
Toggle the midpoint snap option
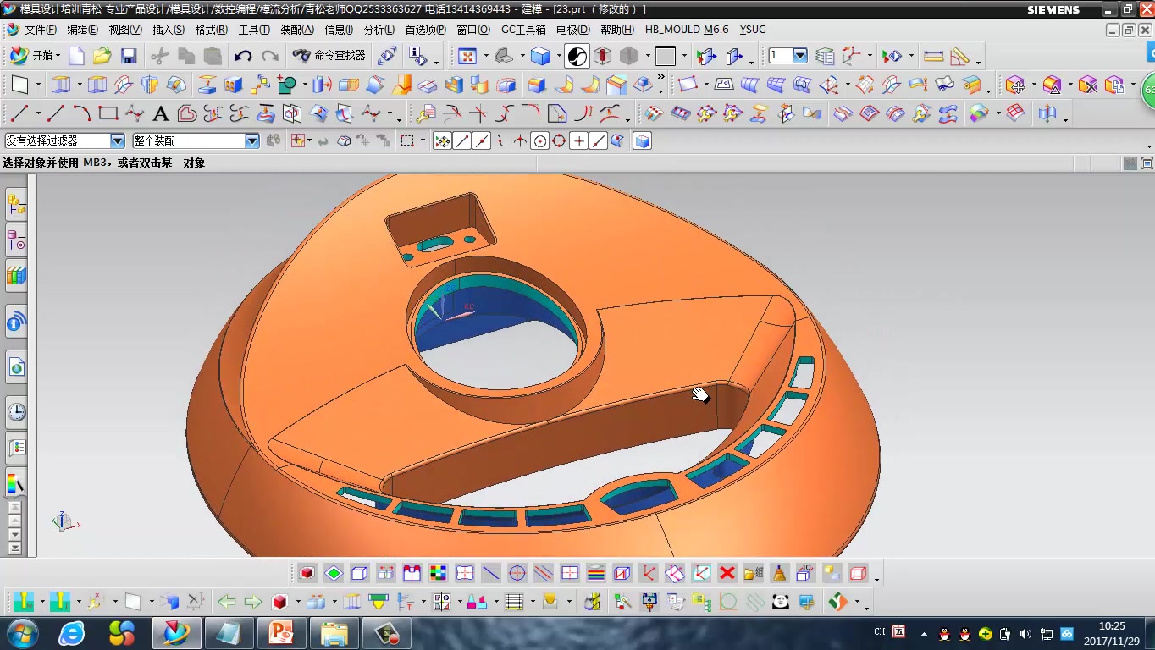(x=482, y=141)
